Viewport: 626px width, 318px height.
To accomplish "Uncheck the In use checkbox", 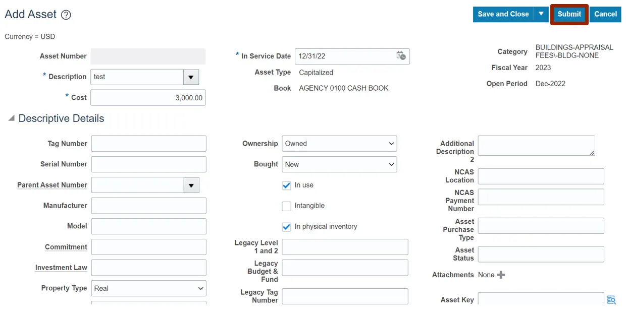I will tap(287, 185).
